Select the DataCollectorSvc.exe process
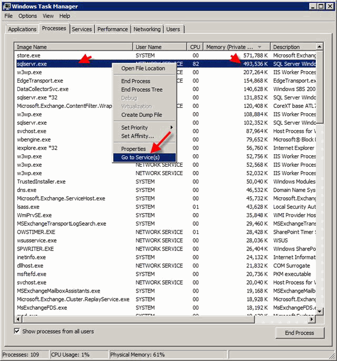 [x=165, y=89]
